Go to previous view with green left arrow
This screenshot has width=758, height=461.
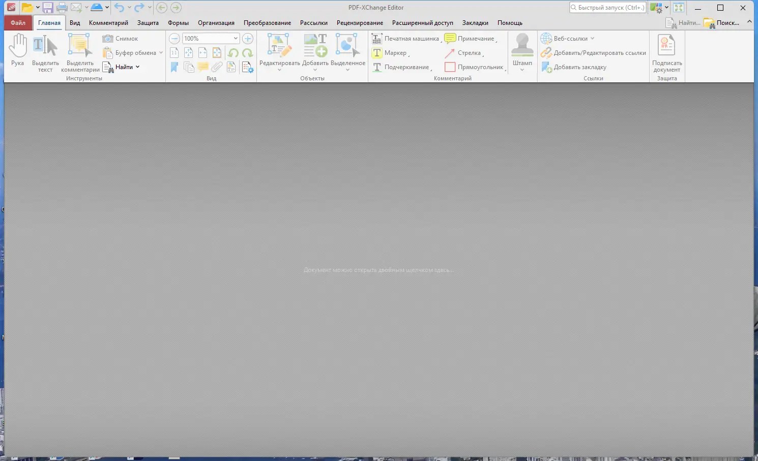(162, 8)
